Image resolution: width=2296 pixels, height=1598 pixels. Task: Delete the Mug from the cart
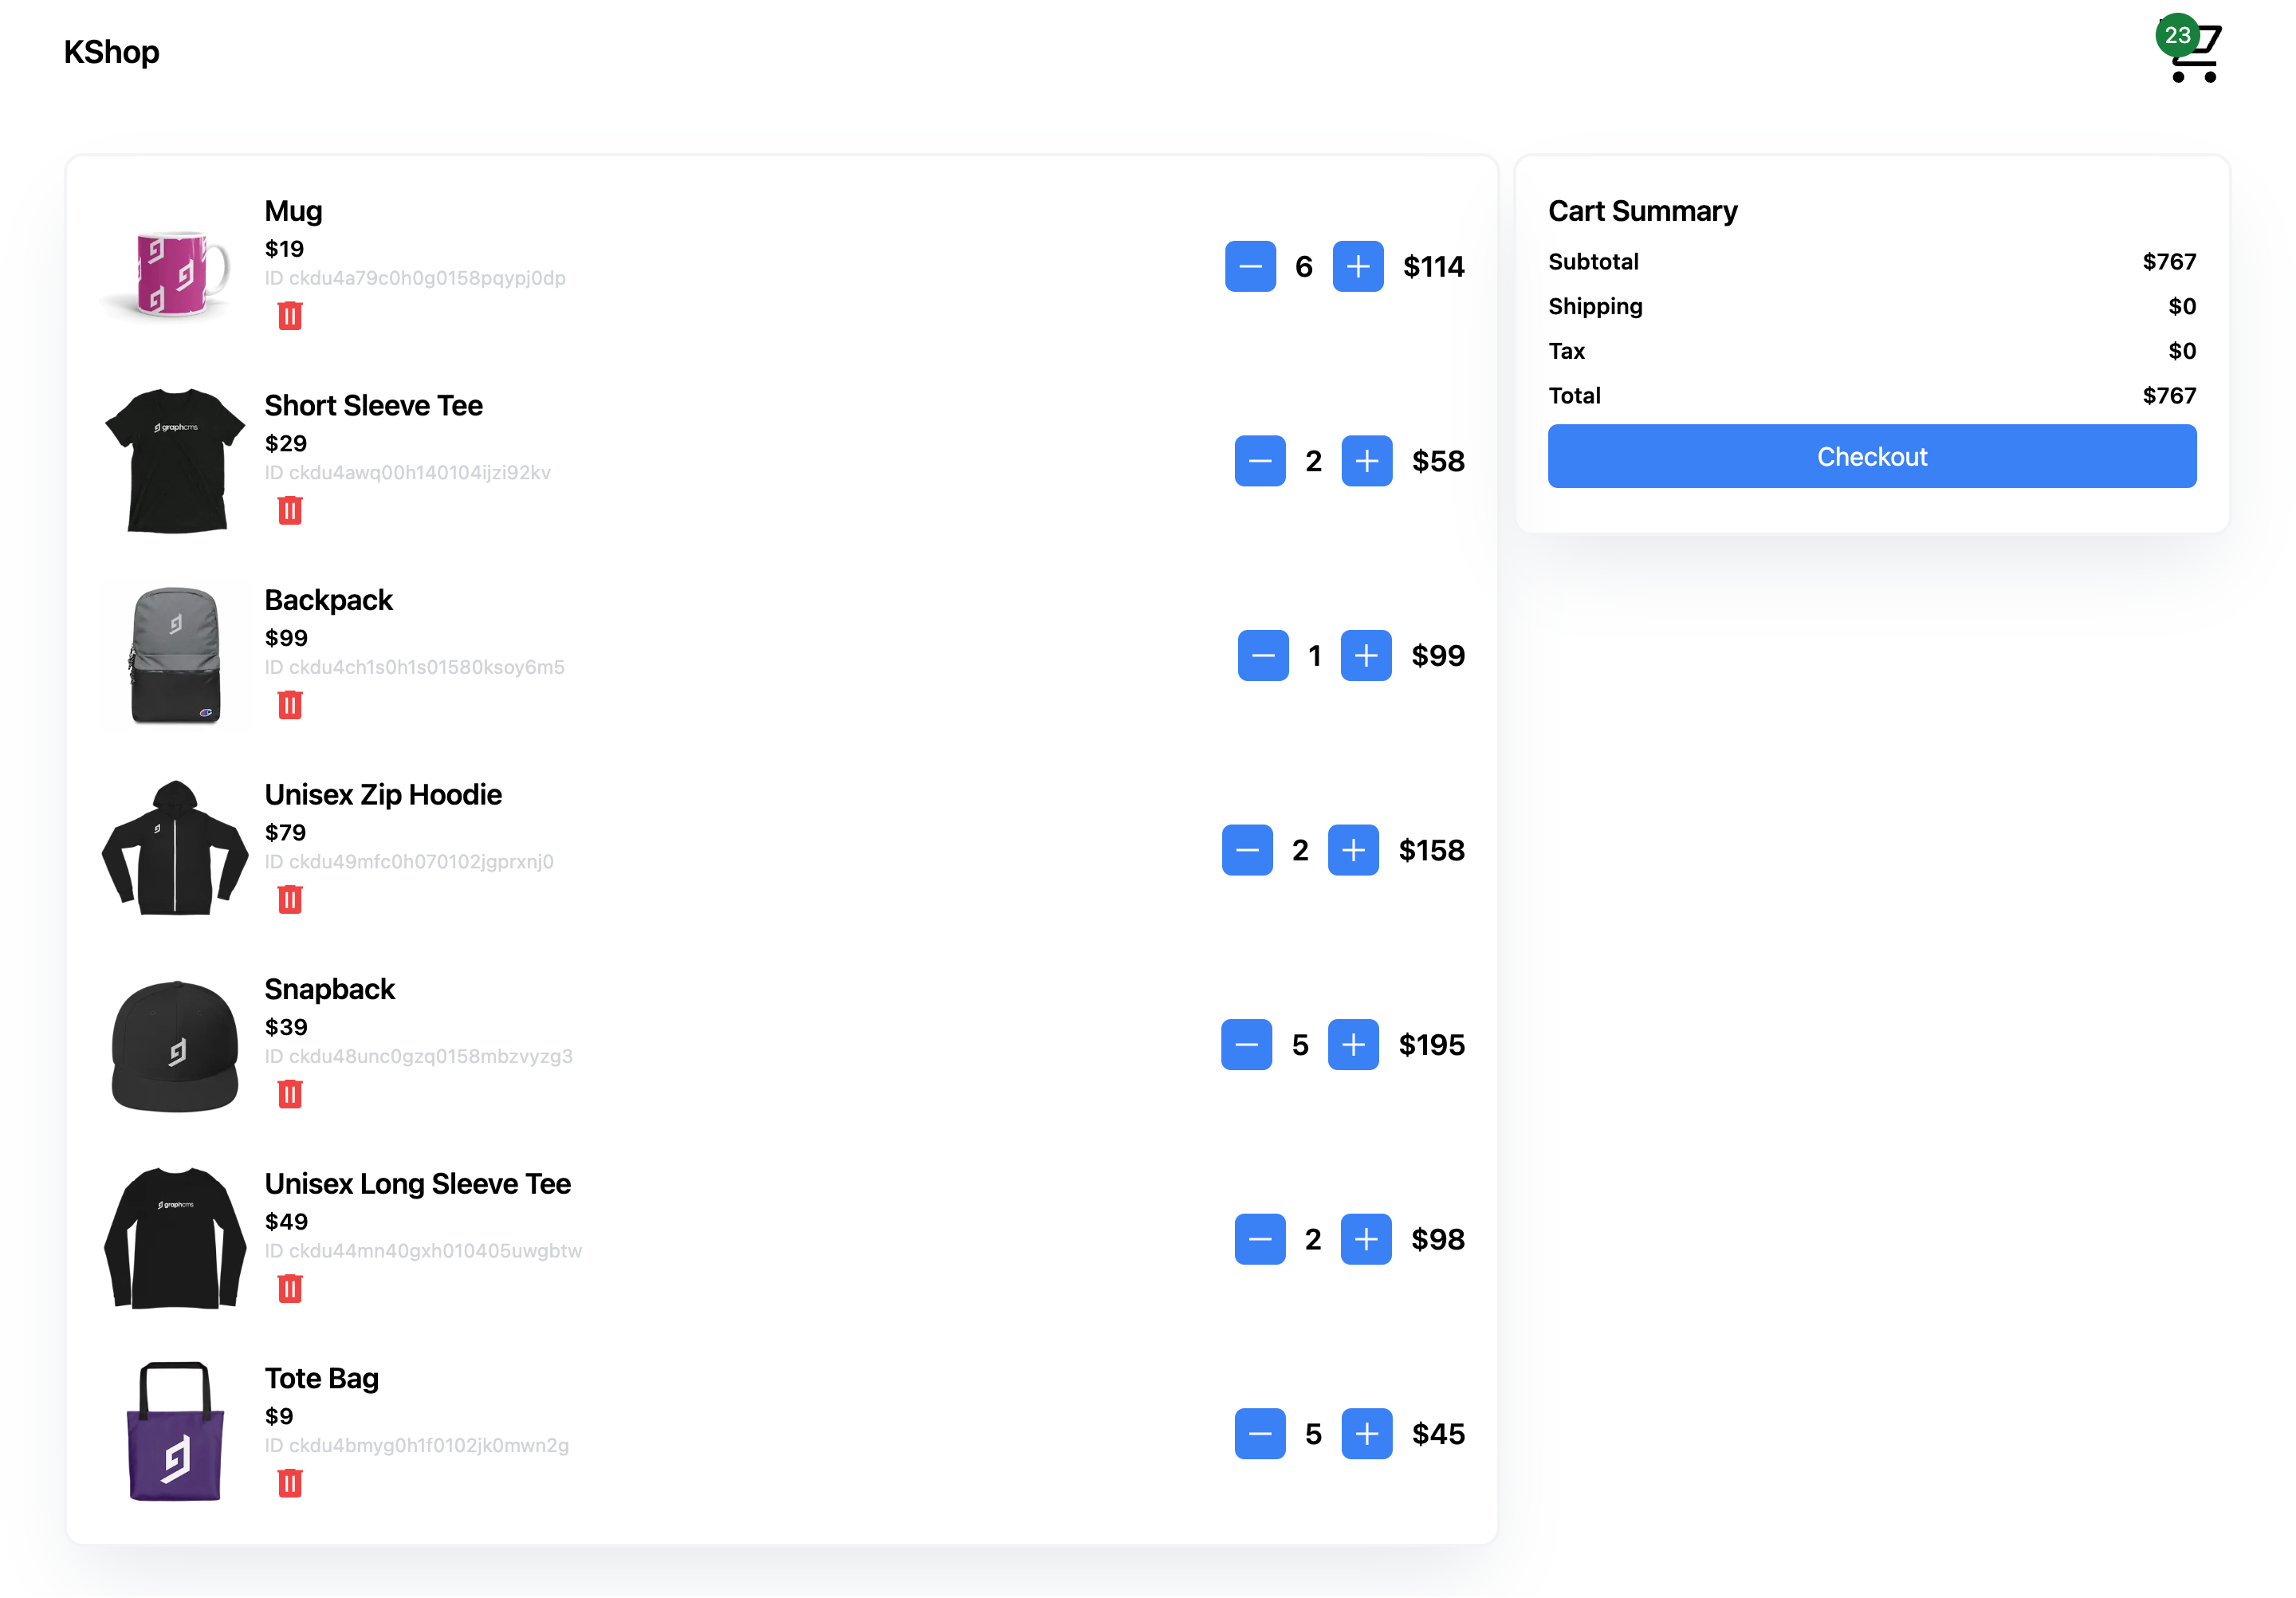tap(290, 316)
